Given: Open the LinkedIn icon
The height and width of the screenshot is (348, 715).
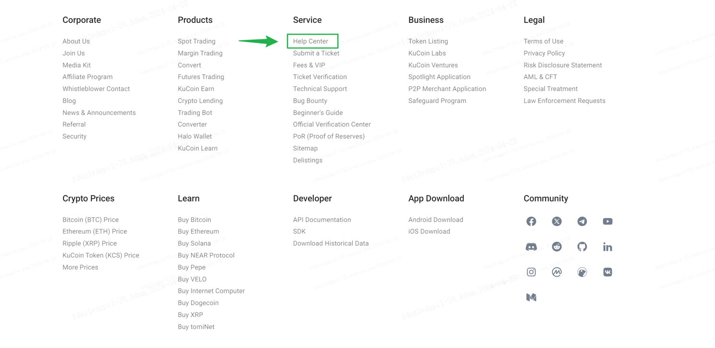Looking at the screenshot, I should (607, 247).
